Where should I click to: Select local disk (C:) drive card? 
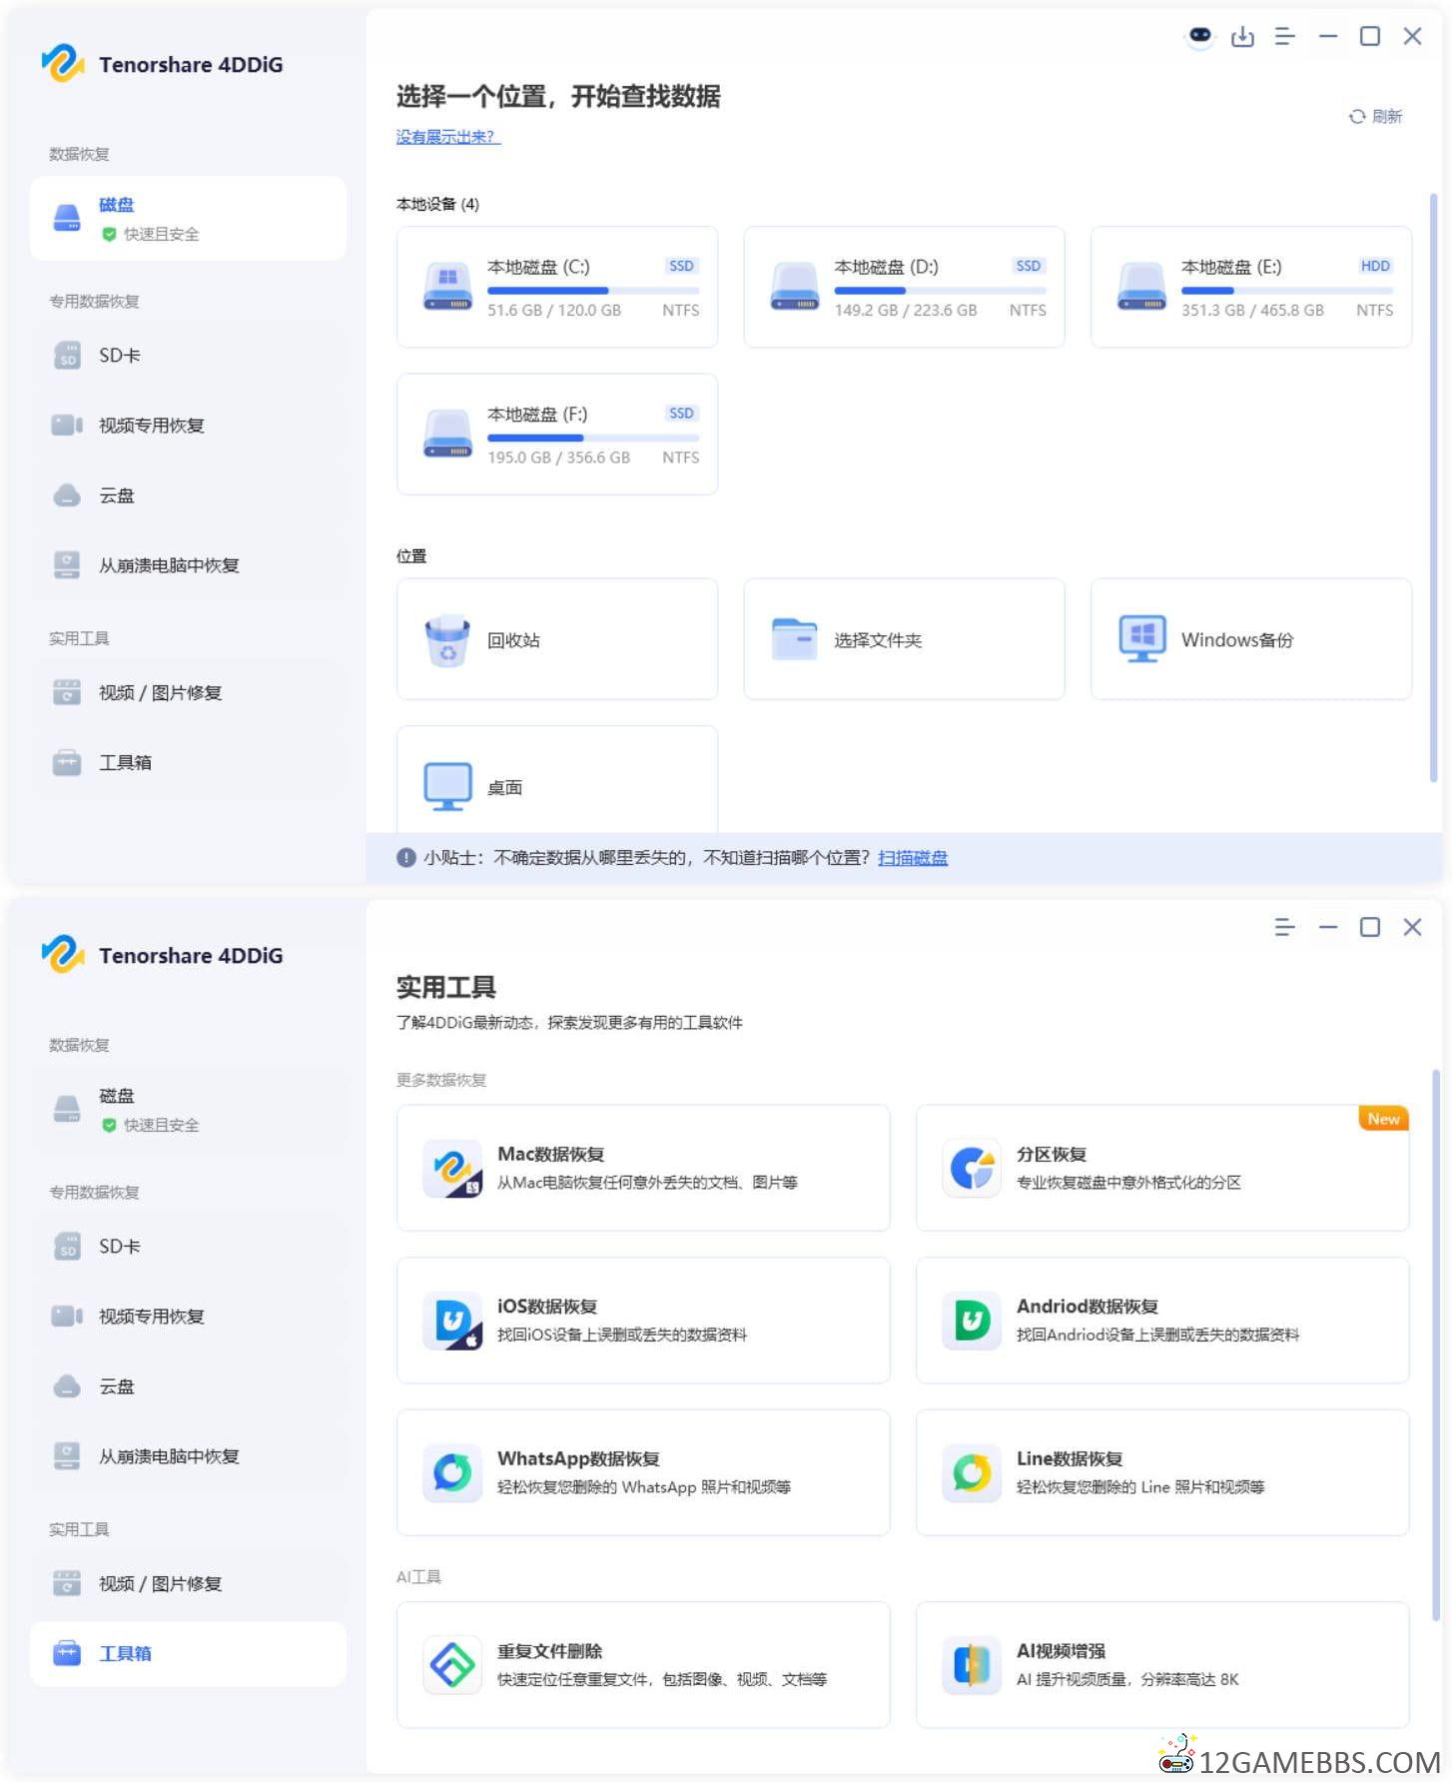[x=556, y=288]
